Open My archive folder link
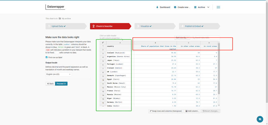268x125 pixels. coord(65,19)
